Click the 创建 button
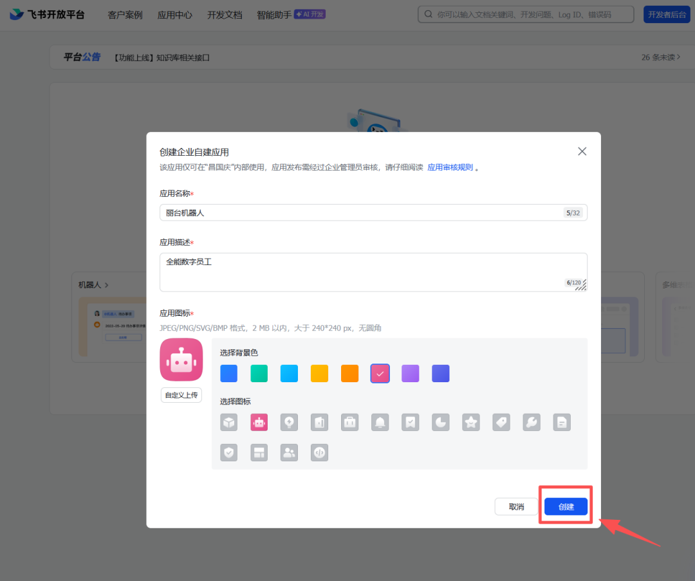This screenshot has height=581, width=695. pyautogui.click(x=566, y=506)
